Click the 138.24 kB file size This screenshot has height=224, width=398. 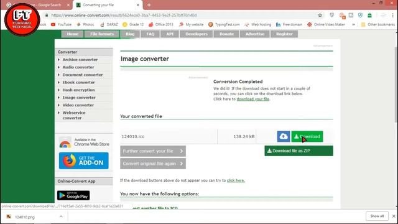[244, 137]
